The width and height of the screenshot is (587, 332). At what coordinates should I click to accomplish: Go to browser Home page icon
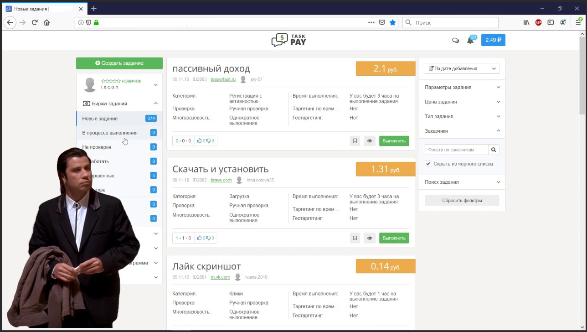click(46, 22)
